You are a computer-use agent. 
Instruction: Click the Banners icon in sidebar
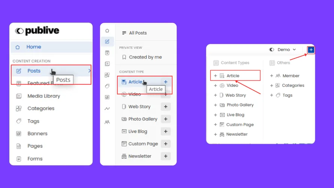pos(19,134)
